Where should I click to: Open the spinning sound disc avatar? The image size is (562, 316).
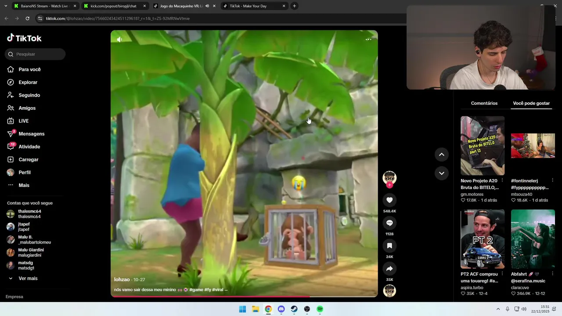389,291
